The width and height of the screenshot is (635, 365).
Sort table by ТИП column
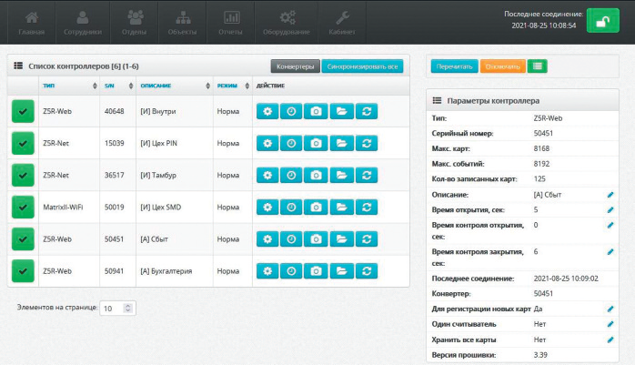[x=69, y=86]
